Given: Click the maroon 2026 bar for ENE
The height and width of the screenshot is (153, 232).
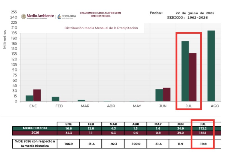Looking at the screenshot, I should point(37,95).
